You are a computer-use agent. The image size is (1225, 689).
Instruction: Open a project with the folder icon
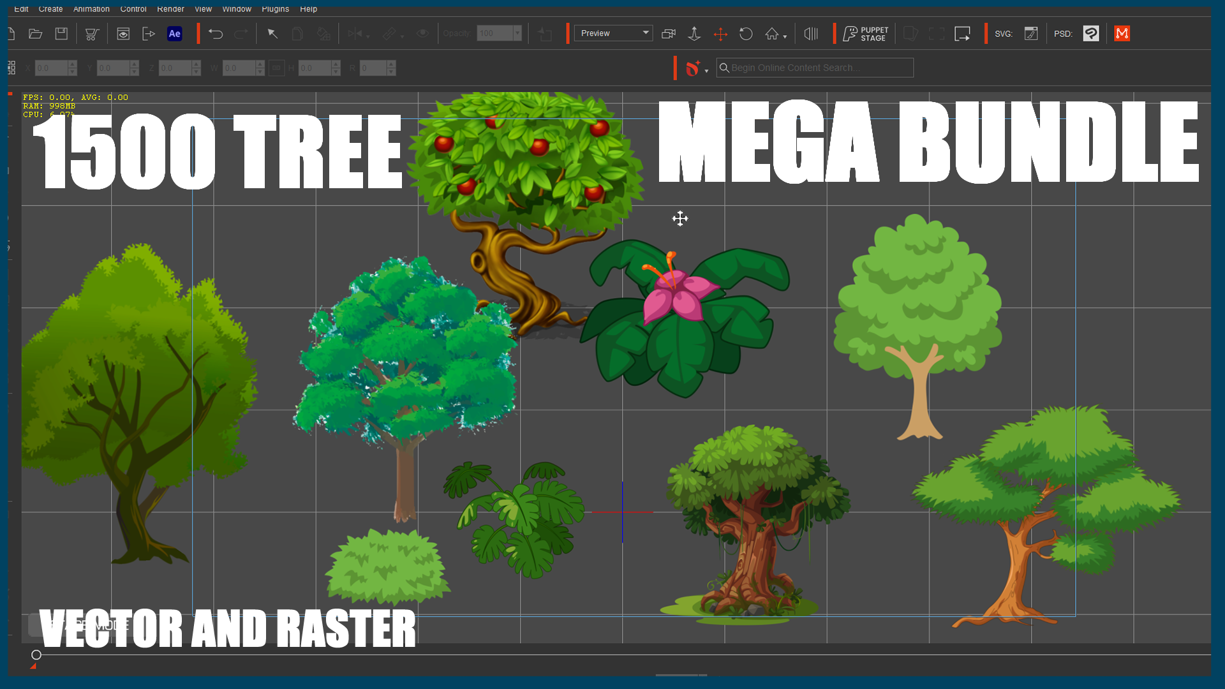tap(36, 34)
